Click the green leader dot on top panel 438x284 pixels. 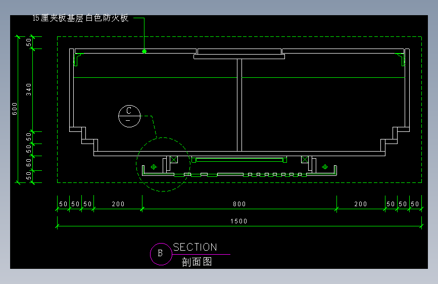[x=144, y=51]
